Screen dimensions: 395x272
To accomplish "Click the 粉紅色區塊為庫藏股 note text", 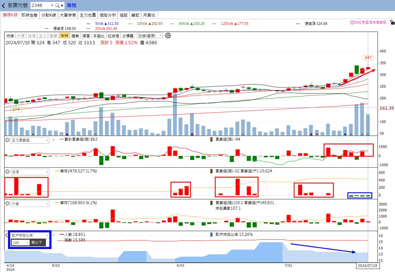I will (370, 22).
